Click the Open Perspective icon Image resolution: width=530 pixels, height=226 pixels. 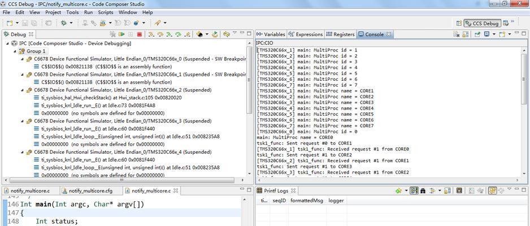pos(459,23)
